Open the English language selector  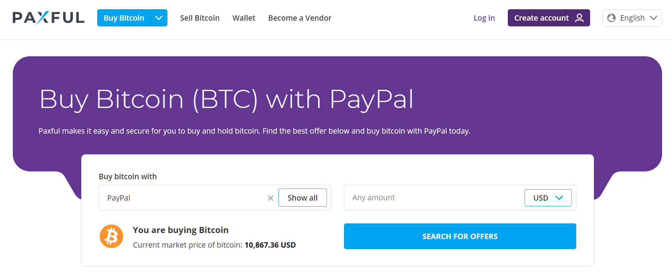click(x=632, y=18)
